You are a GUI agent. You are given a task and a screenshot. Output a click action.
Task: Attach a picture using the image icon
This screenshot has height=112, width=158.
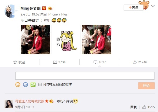coord(33,84)
